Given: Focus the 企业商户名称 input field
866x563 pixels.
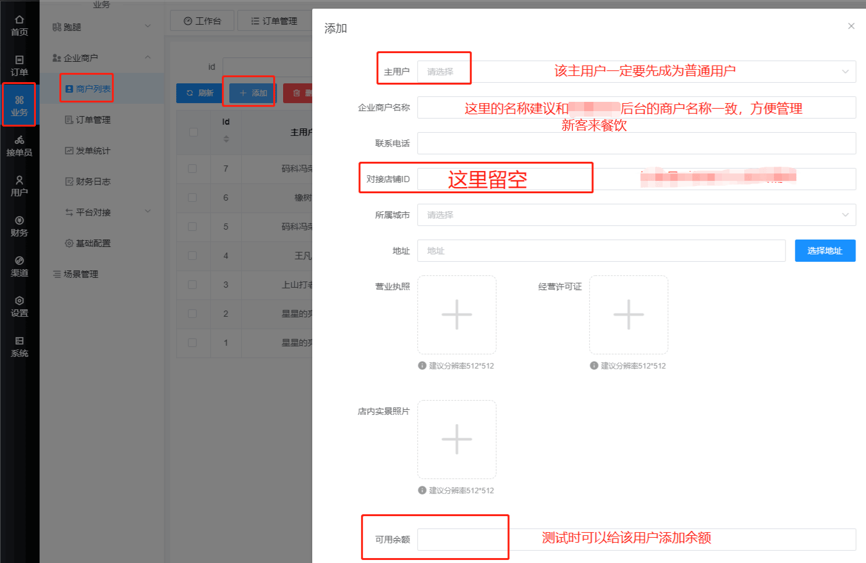Looking at the screenshot, I should tap(636, 107).
